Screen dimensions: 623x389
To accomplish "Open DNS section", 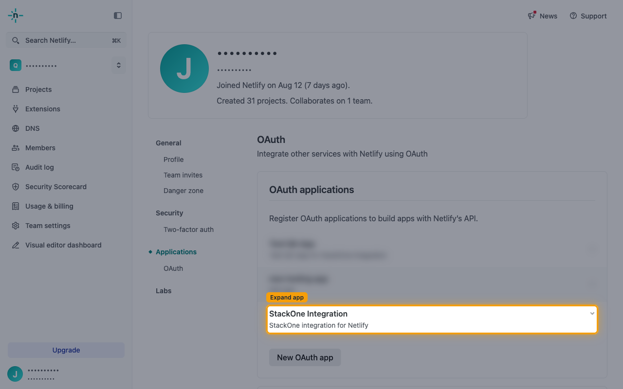I will [x=33, y=128].
